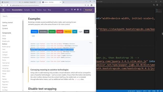
Task: Reload the Bootstrap docs page
Action: click(x=7, y=5)
